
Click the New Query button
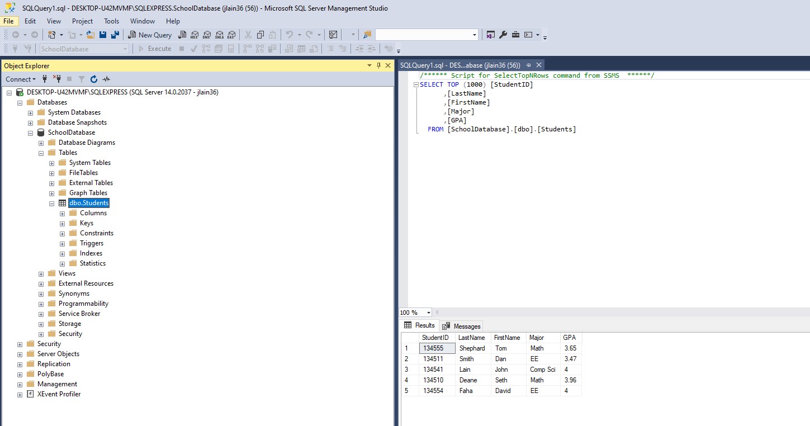(150, 35)
